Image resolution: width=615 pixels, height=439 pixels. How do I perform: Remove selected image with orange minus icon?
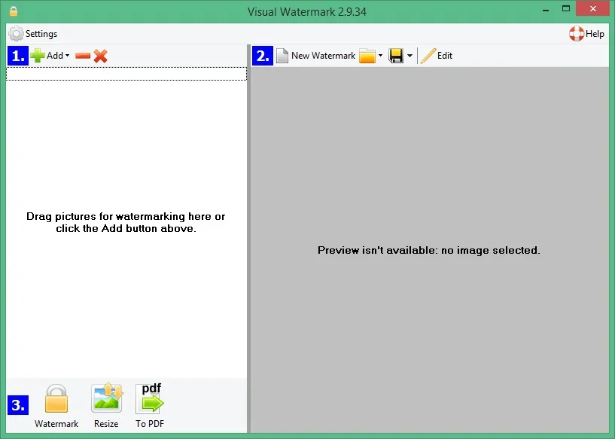83,56
